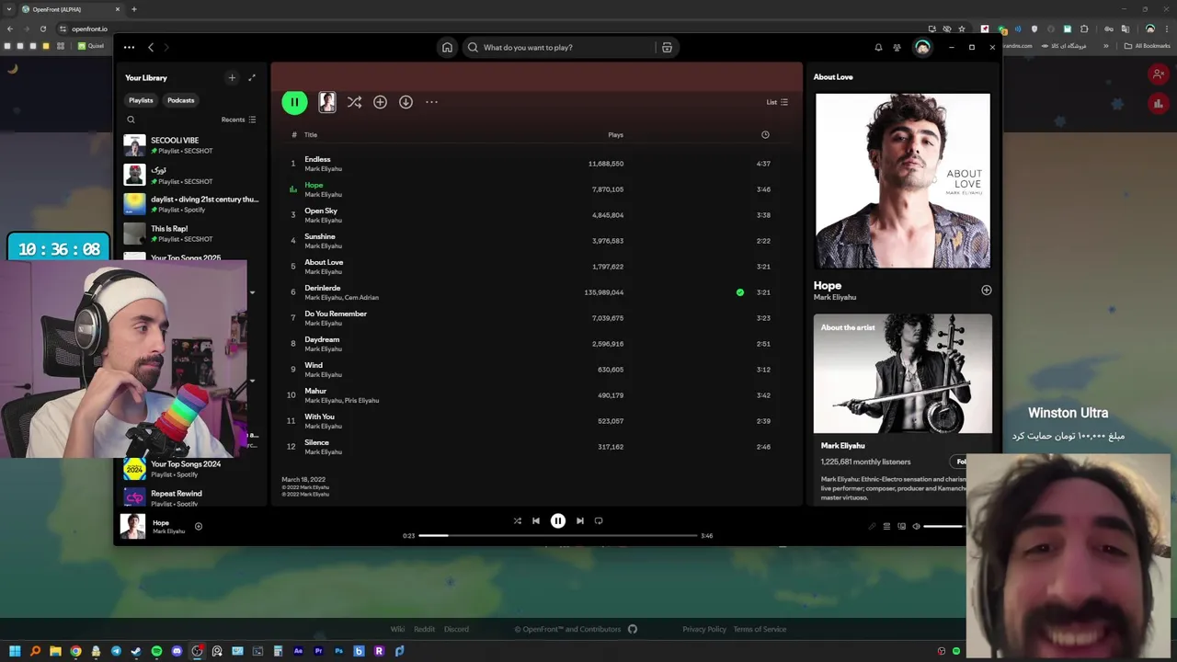1177x662 pixels.
Task: Open the Recents sort dropdown
Action: (239, 120)
